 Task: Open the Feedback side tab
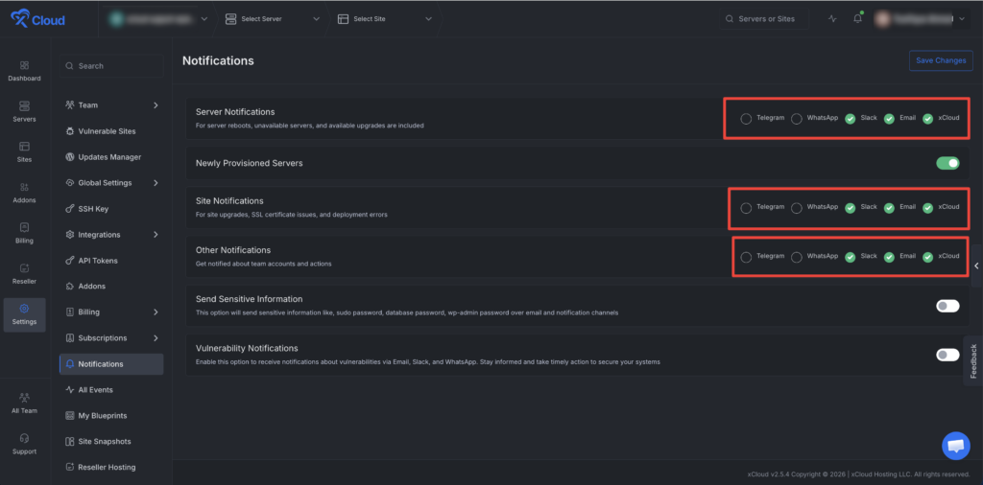[973, 360]
